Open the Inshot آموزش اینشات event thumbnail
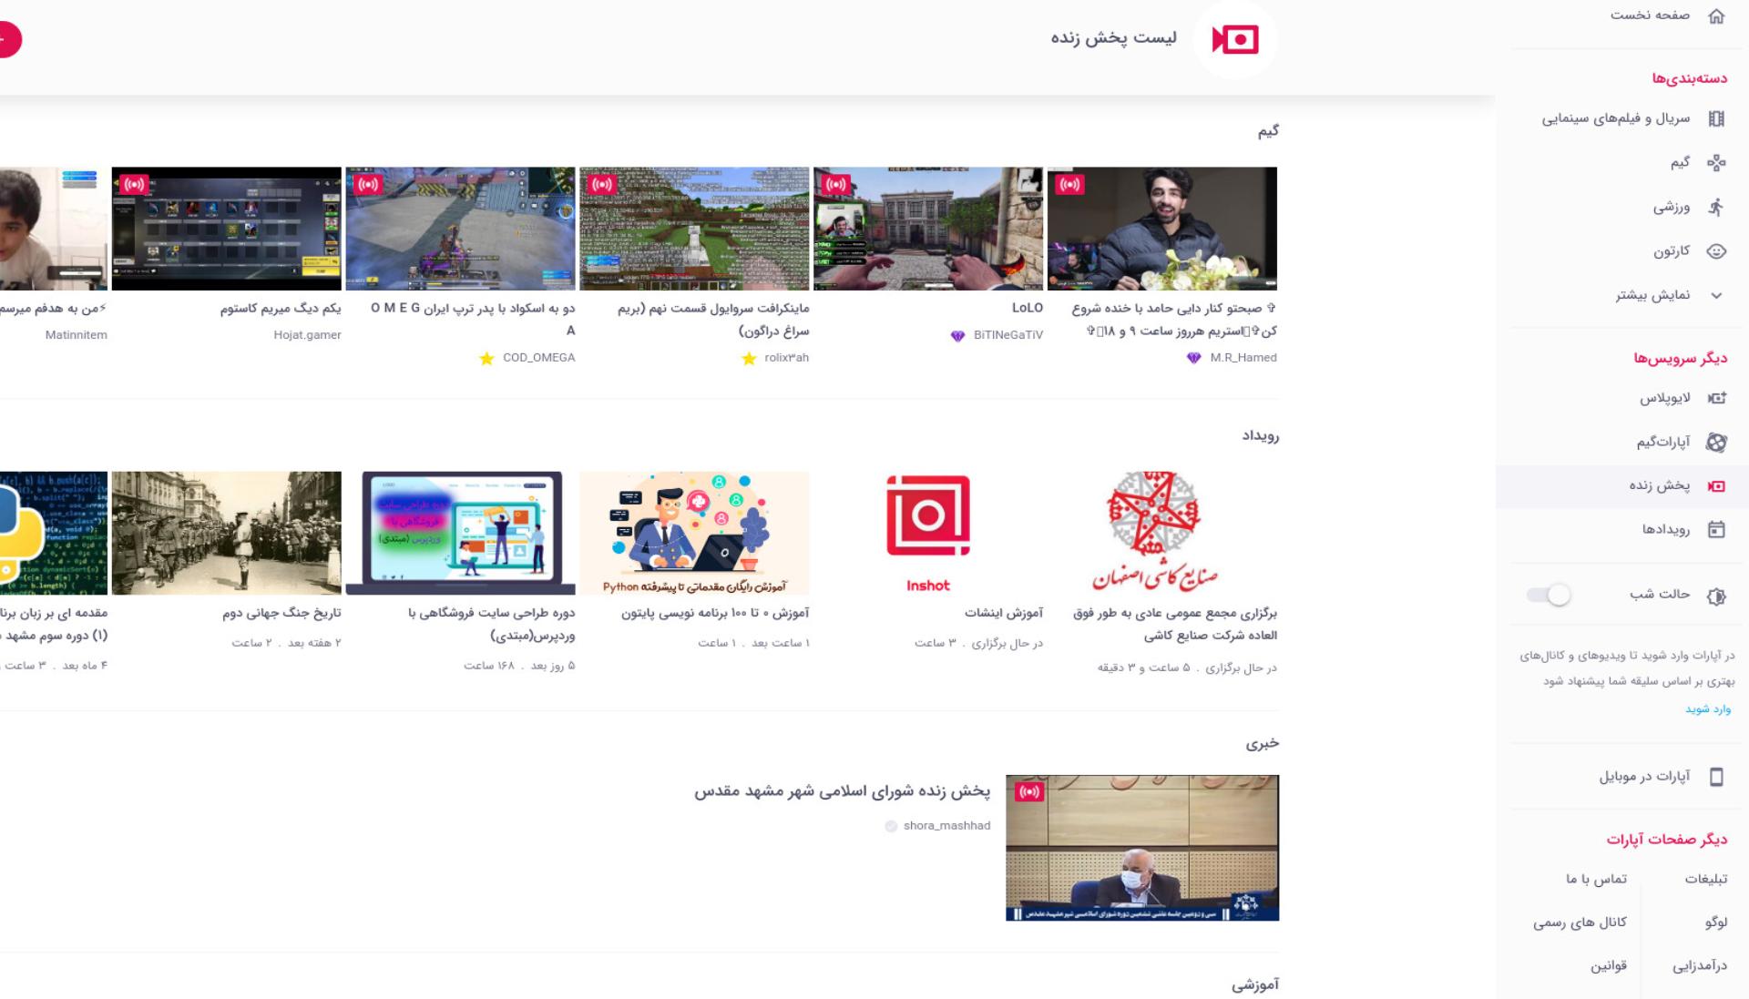Viewport: 1749px width, 999px height. (x=928, y=534)
